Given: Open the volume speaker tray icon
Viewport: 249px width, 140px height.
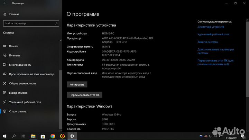Looking at the screenshot, I should coord(215,136).
